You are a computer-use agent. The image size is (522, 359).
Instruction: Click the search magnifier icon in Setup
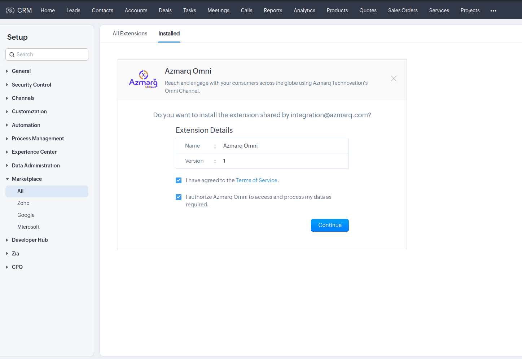coord(12,54)
